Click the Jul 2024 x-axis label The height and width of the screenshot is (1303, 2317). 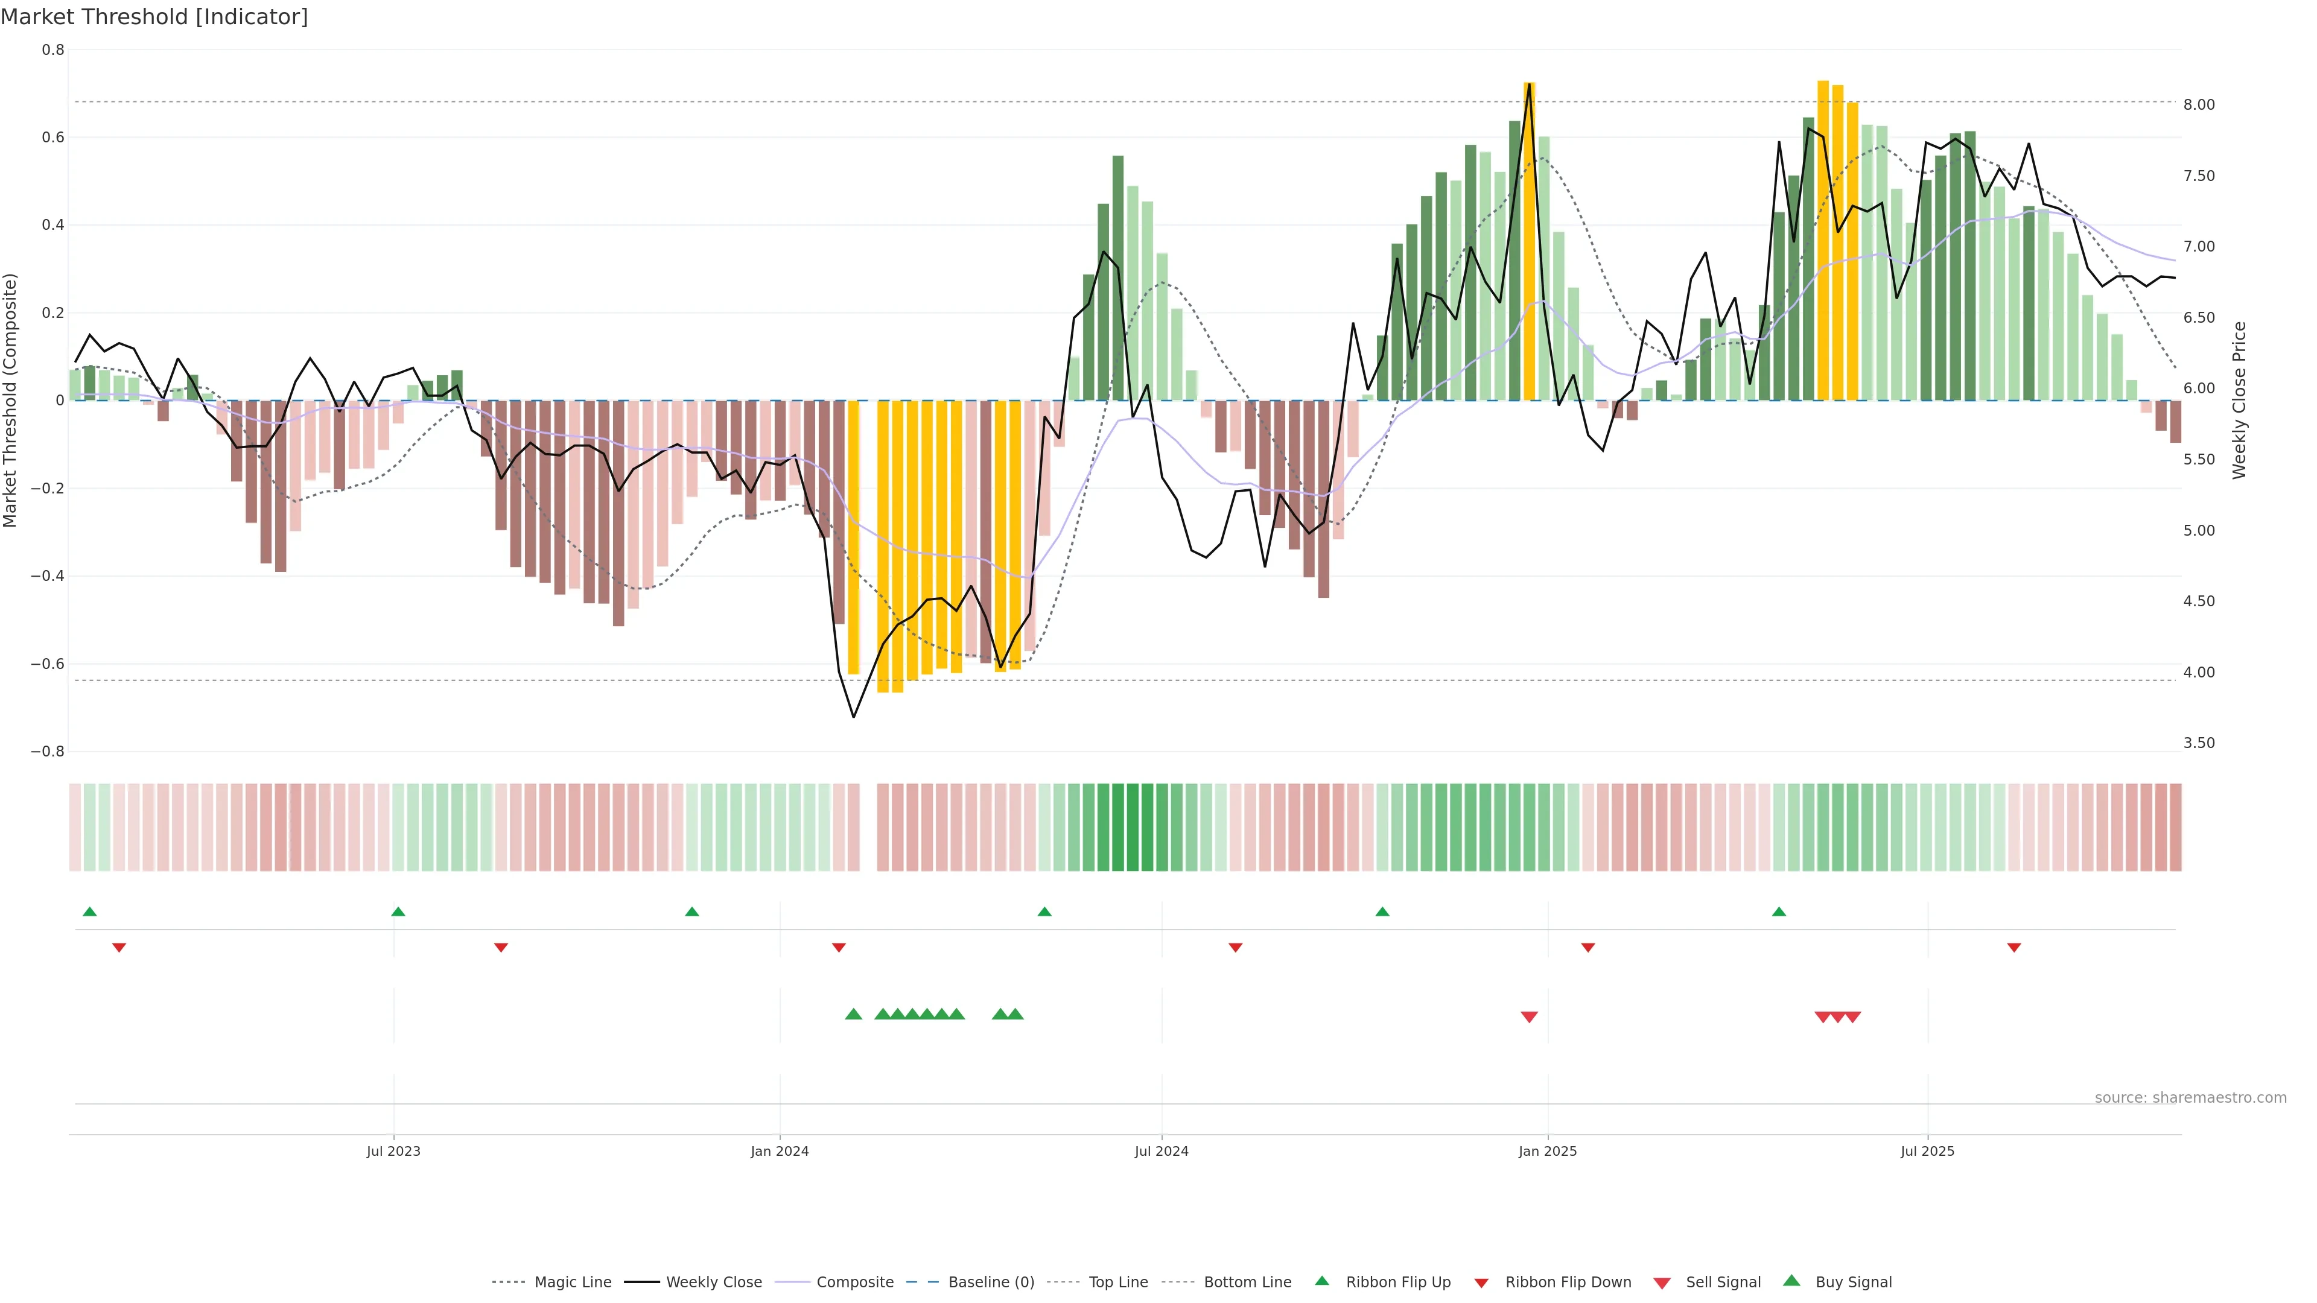point(1161,1151)
